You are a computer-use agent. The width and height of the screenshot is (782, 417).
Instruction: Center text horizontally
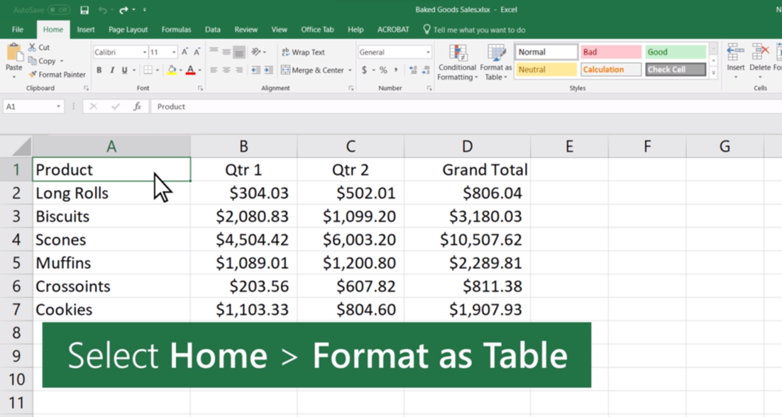tap(226, 70)
